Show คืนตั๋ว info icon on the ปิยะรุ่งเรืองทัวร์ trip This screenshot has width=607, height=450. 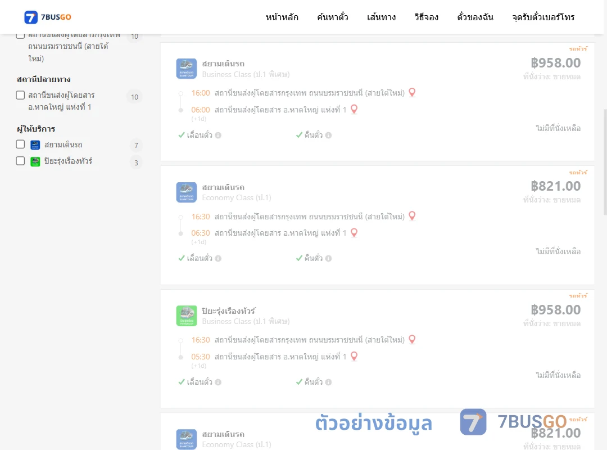pos(328,382)
